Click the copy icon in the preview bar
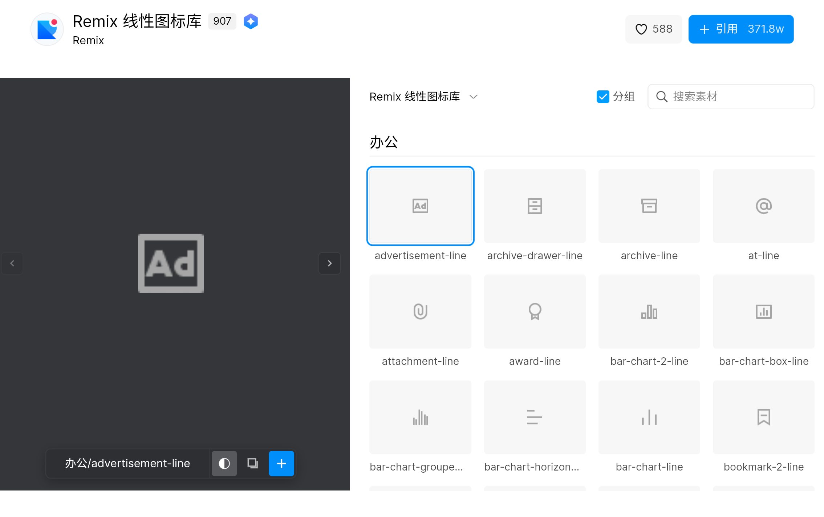This screenshot has width=824, height=517. tap(252, 464)
